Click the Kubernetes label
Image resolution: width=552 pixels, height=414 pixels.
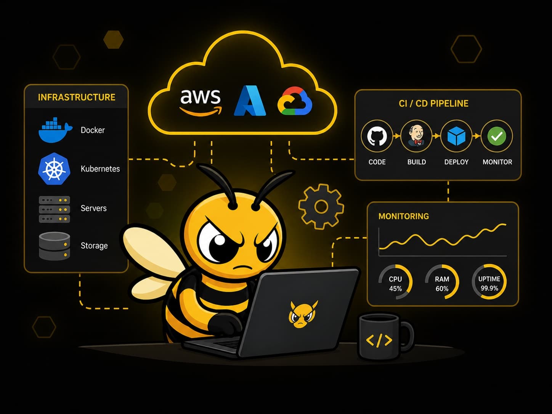[100, 168]
